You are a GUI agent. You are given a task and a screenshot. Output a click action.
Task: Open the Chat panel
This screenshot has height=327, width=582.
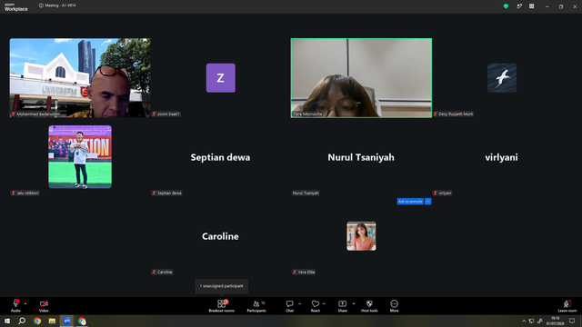tap(289, 306)
